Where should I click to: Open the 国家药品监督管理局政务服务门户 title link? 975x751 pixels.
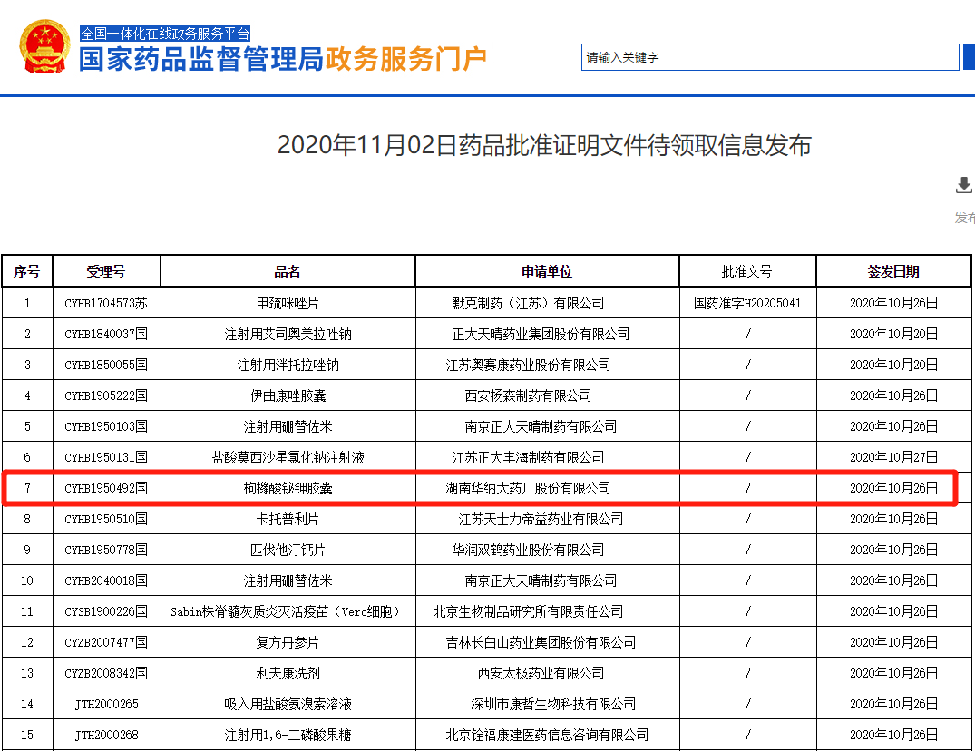(282, 59)
